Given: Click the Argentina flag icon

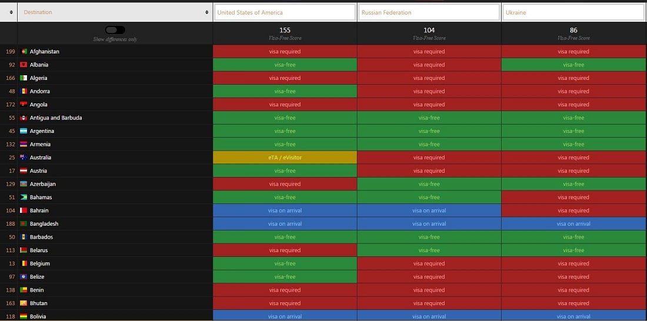Looking at the screenshot, I should coord(24,131).
